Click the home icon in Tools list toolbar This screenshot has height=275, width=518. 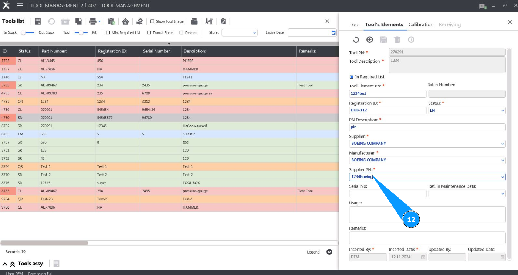(x=125, y=21)
